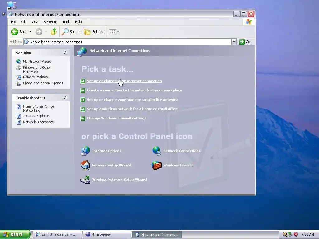Collapse the Troubleshooters panel

65,98
